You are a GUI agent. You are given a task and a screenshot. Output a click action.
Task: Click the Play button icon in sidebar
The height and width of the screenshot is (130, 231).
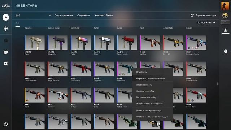pyautogui.click(x=6, y=17)
